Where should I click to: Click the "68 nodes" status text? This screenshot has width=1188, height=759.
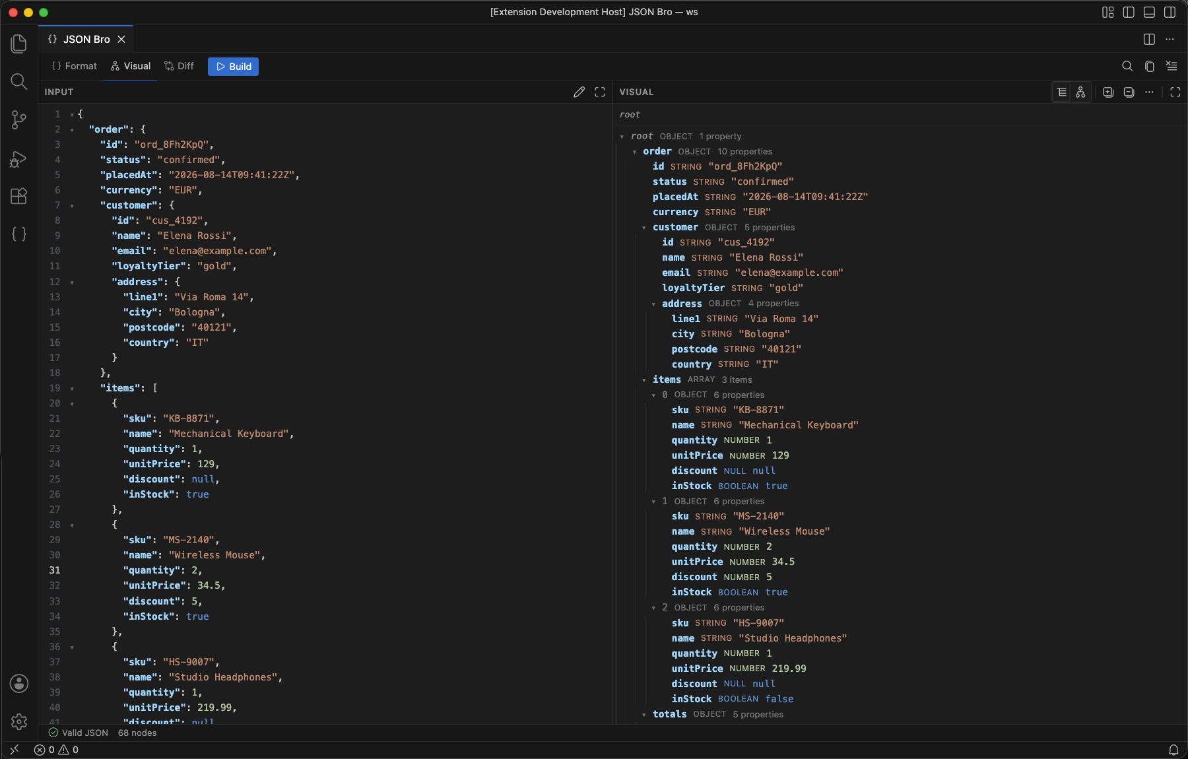(137, 733)
